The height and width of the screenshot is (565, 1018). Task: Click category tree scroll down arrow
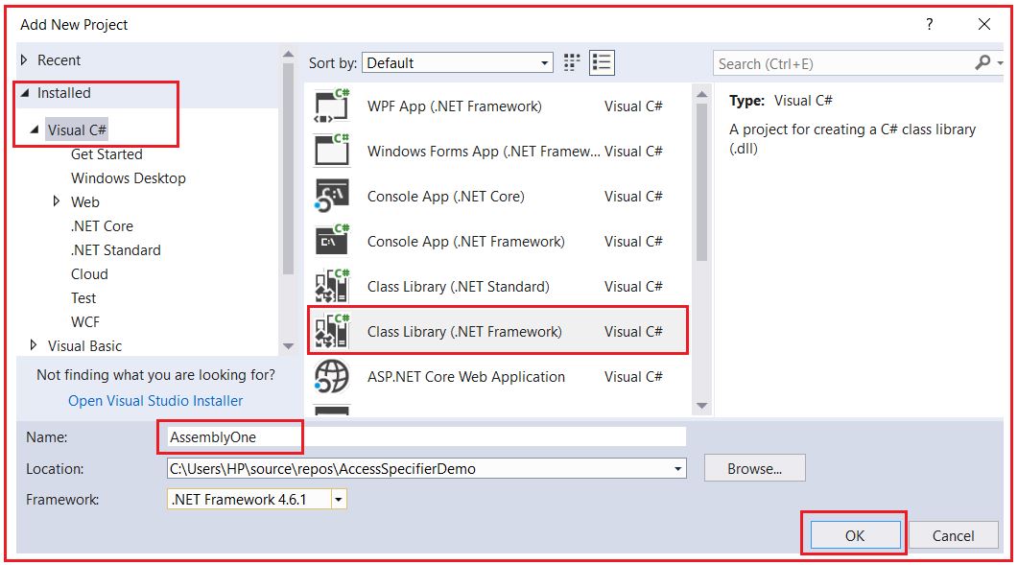click(288, 346)
